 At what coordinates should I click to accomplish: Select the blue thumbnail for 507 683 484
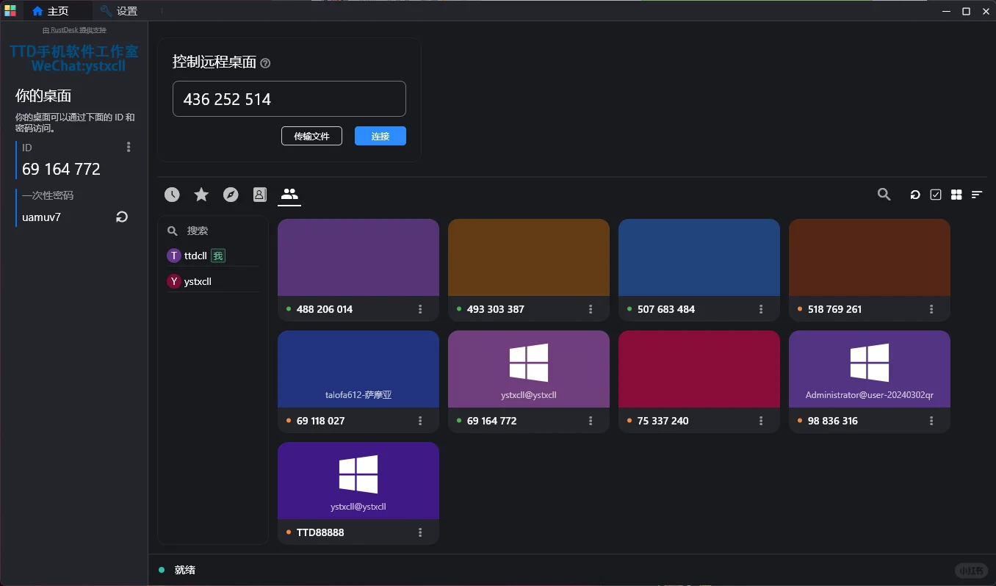tap(699, 258)
